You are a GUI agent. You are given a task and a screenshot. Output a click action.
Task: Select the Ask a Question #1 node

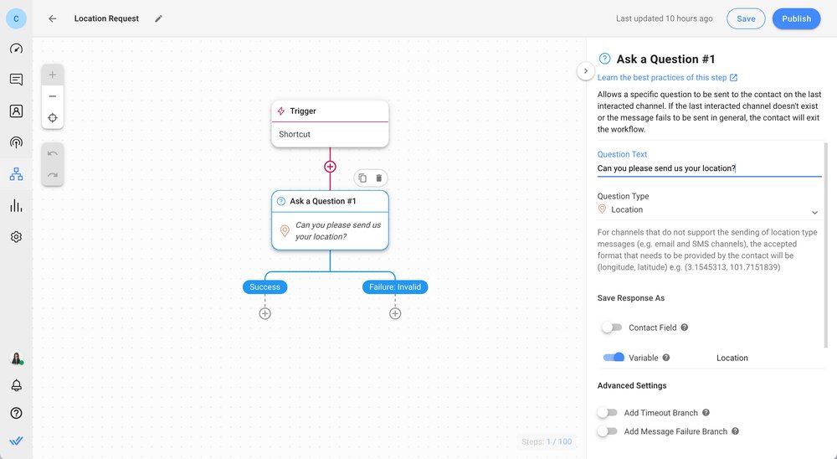tap(330, 219)
